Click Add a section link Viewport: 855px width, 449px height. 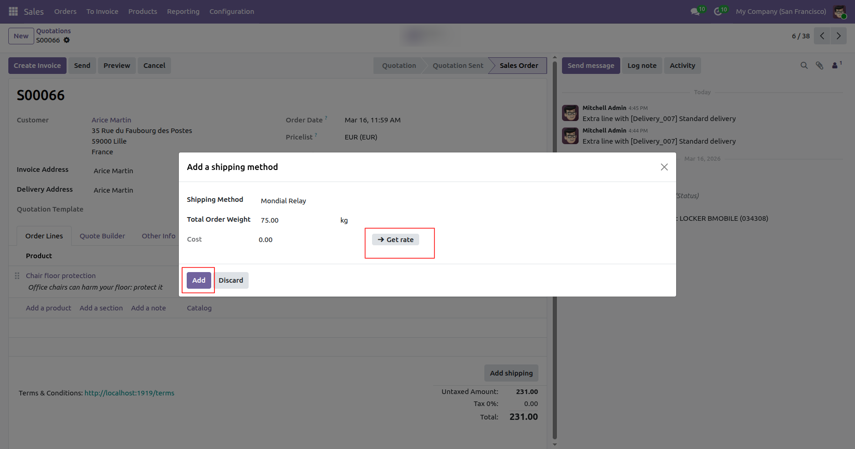click(101, 308)
